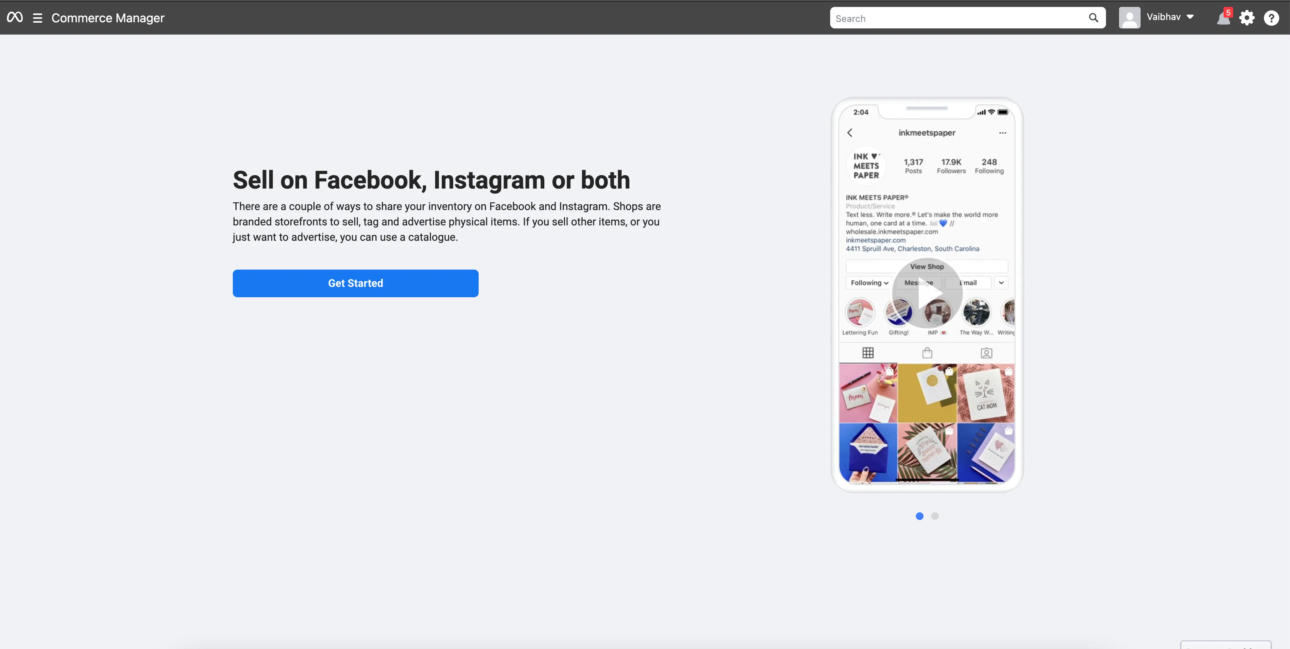Click the Get Started button
The image size is (1290, 649).
[x=356, y=283]
